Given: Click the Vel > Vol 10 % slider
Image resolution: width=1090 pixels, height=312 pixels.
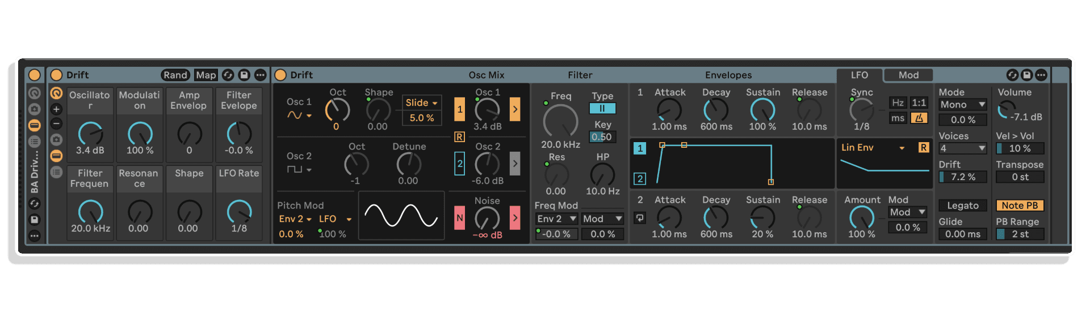Looking at the screenshot, I should click(x=1020, y=148).
